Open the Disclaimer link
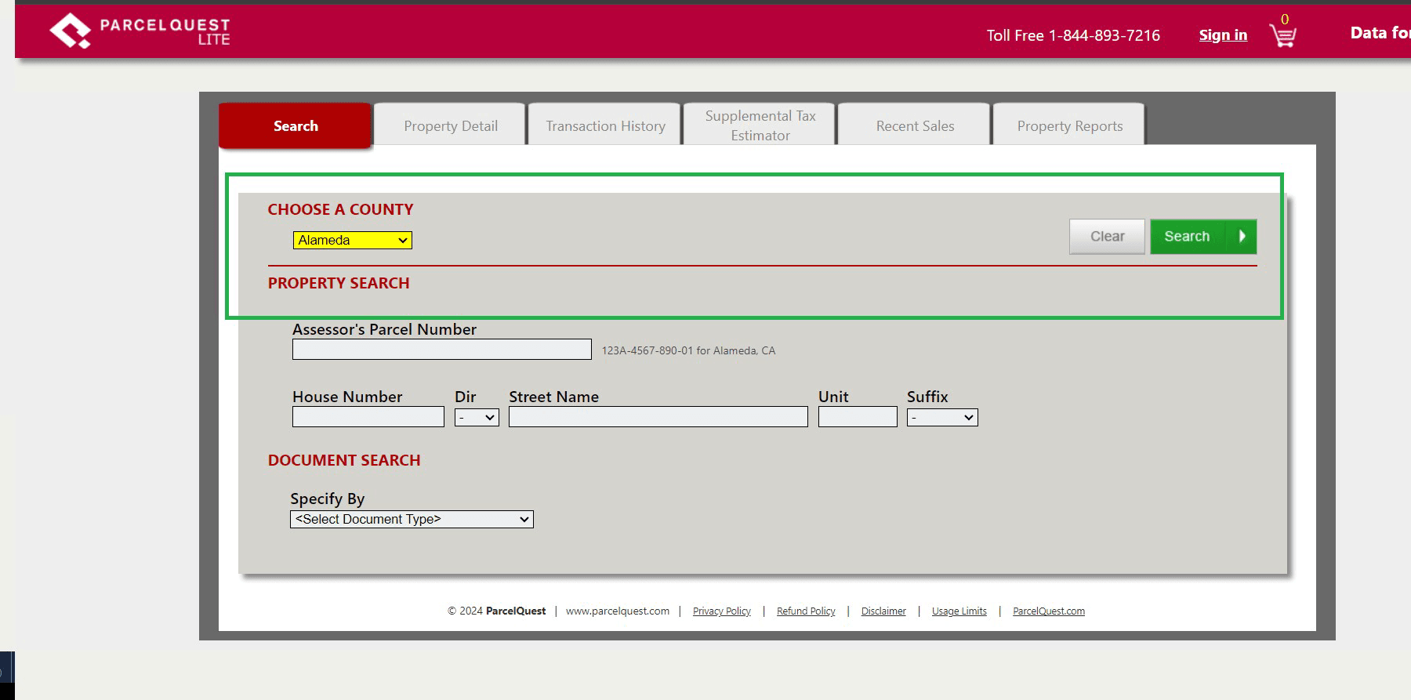The image size is (1411, 700). [x=883, y=611]
